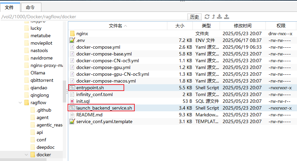The image size is (297, 161).
Task: Sort by 大小 column header
Action: point(180,26)
